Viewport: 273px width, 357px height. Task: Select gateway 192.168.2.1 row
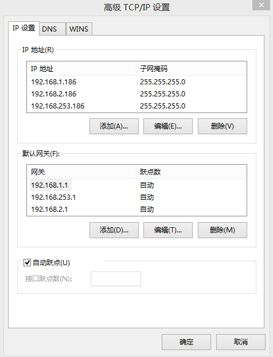click(x=136, y=209)
